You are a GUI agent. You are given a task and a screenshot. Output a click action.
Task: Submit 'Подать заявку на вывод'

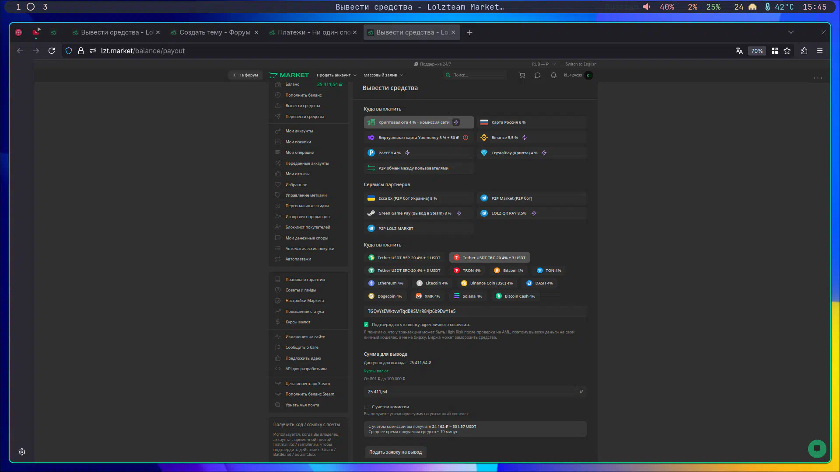pyautogui.click(x=395, y=452)
